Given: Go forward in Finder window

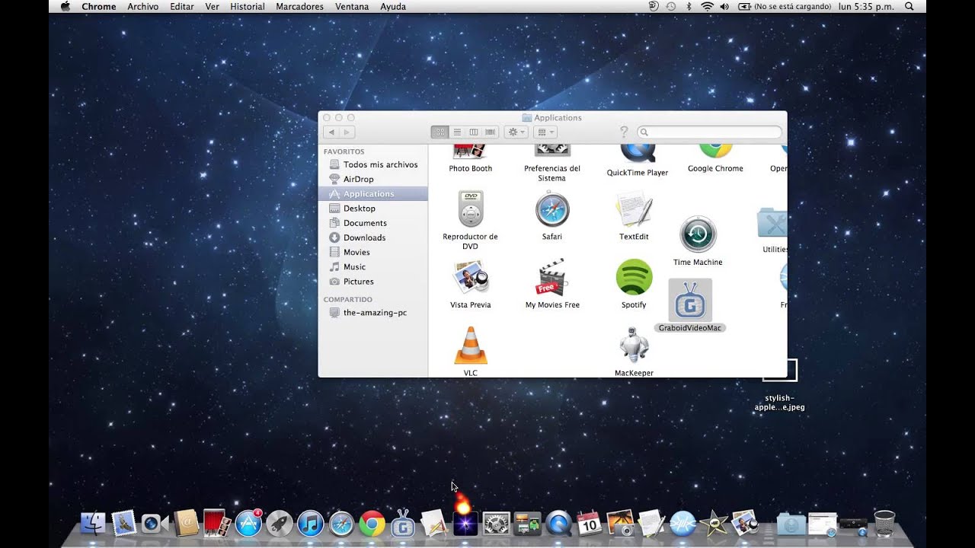Looking at the screenshot, I should (347, 132).
